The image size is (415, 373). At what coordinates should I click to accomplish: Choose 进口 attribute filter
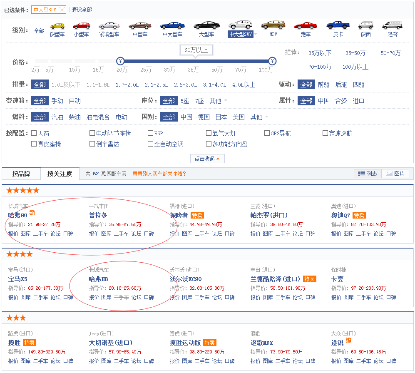click(x=359, y=101)
